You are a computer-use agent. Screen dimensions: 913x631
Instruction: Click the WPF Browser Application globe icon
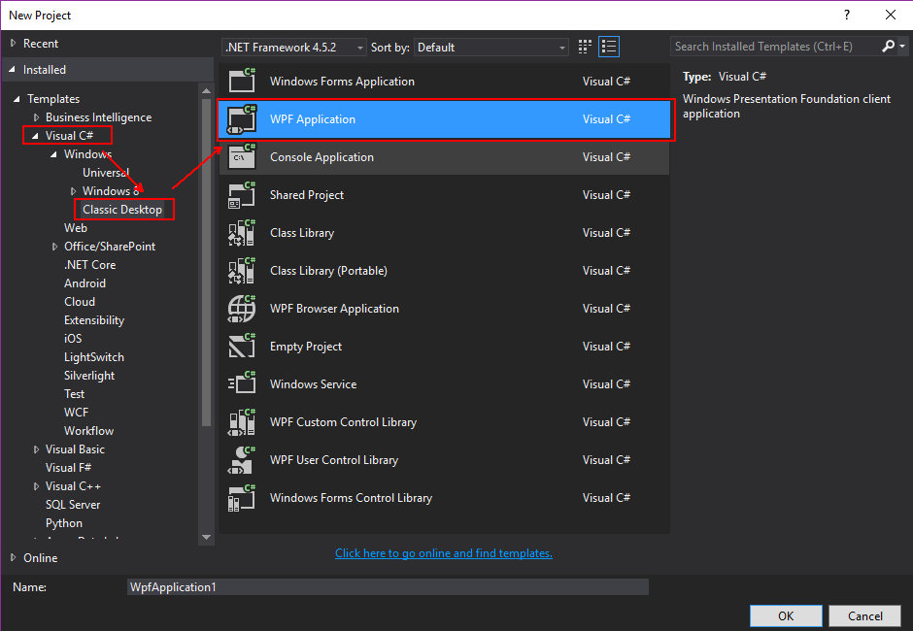pyautogui.click(x=241, y=309)
